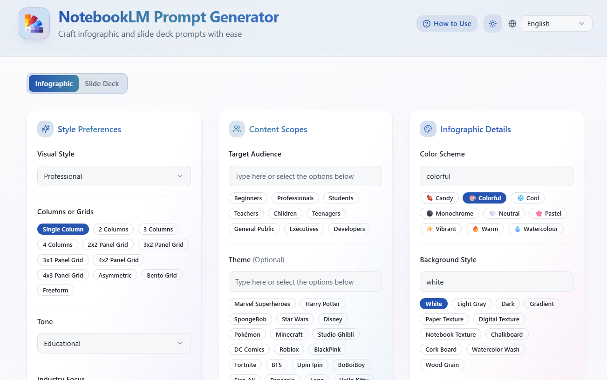
Task: Pick the Chalkboard background style
Action: [507, 334]
